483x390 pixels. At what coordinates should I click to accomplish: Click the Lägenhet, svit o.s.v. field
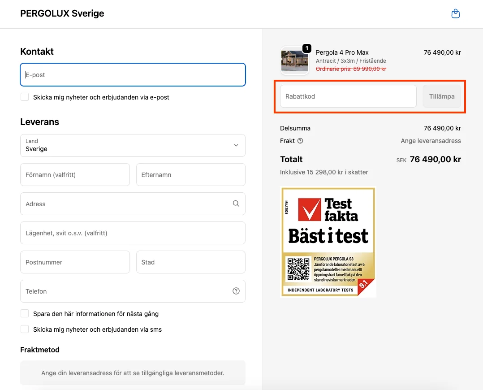tap(133, 233)
